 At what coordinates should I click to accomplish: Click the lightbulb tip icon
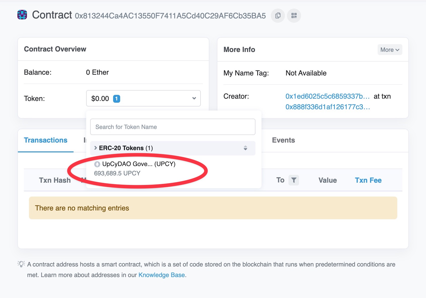[21, 264]
